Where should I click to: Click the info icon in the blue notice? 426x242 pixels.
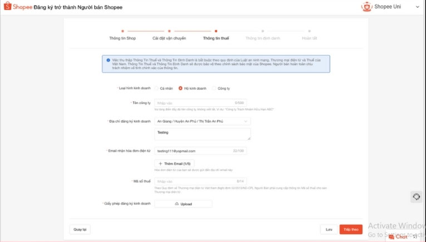[x=108, y=60]
